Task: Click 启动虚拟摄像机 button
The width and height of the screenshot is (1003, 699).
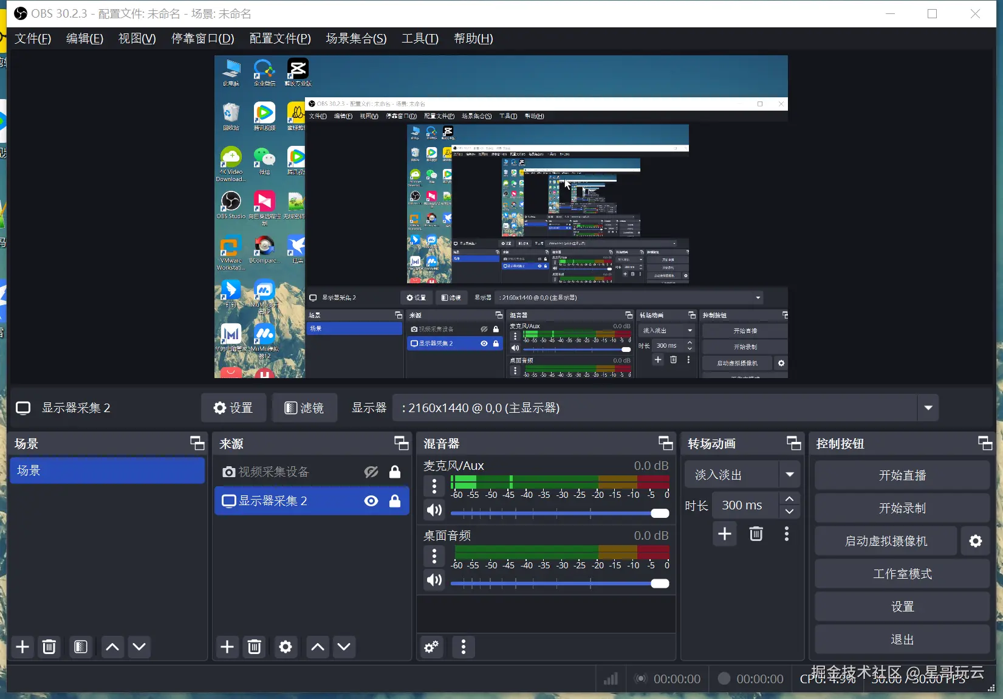Action: coord(886,541)
